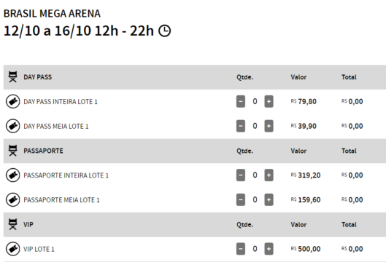Click the clock icon beside event hours

(164, 31)
